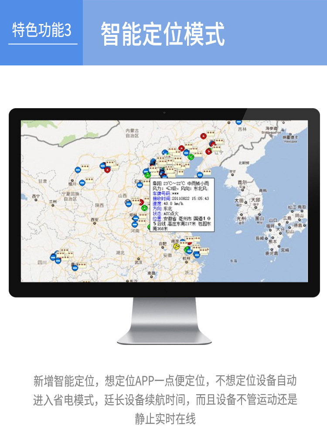Select the 速度 label showing 40.0 km/h

pos(157,204)
